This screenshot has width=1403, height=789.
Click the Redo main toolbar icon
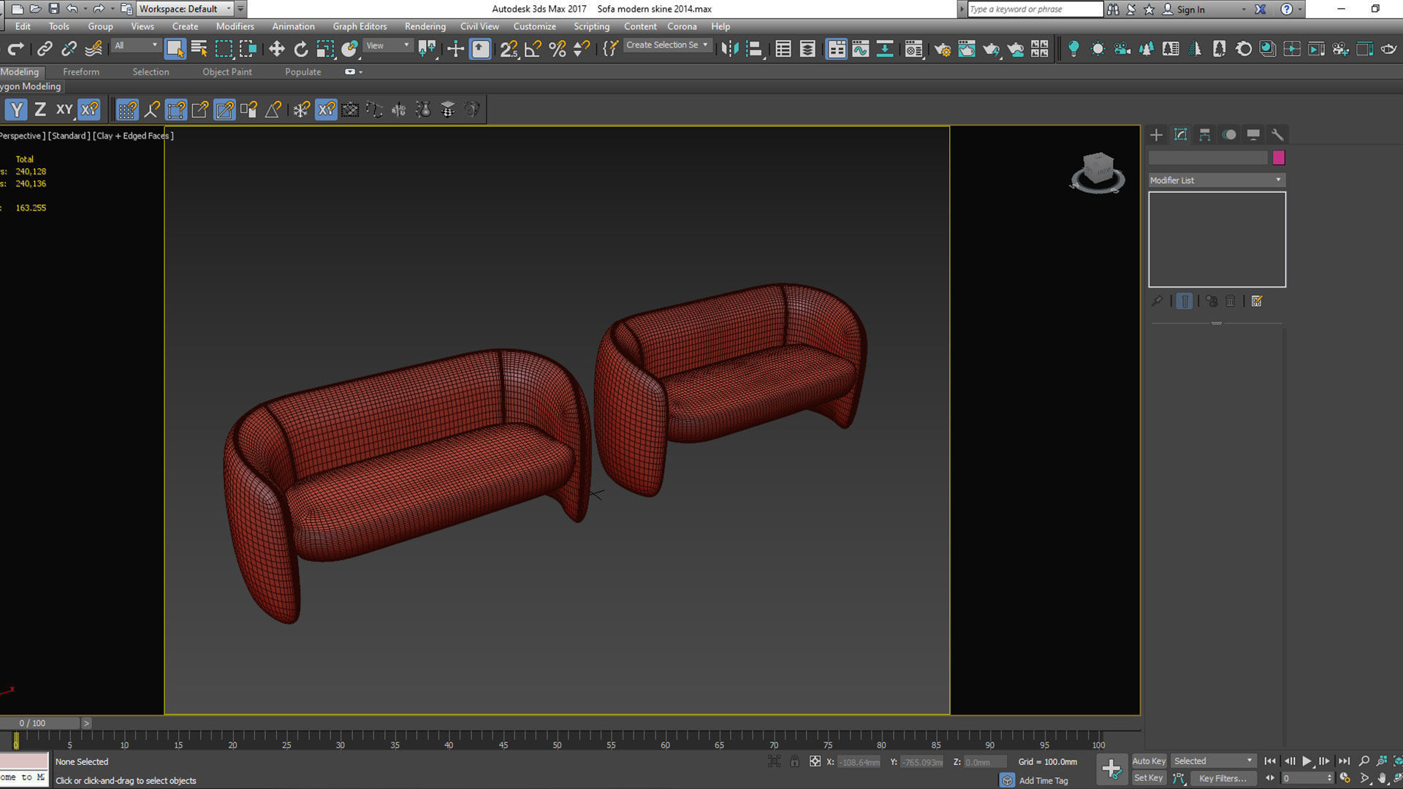click(x=15, y=49)
